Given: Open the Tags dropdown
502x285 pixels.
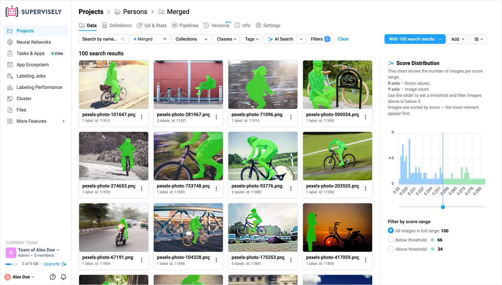Looking at the screenshot, I should point(252,39).
